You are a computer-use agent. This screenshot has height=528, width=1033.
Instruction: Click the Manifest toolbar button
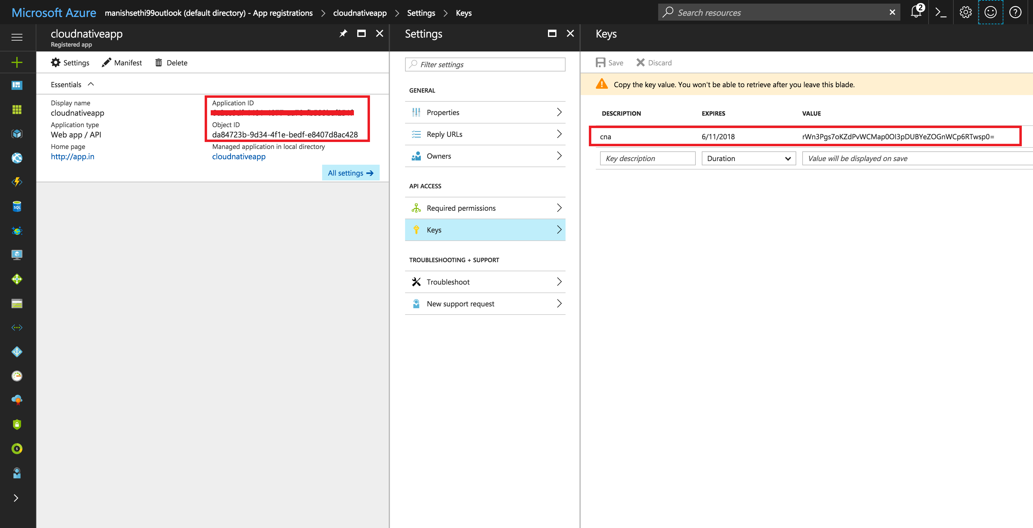pyautogui.click(x=122, y=63)
